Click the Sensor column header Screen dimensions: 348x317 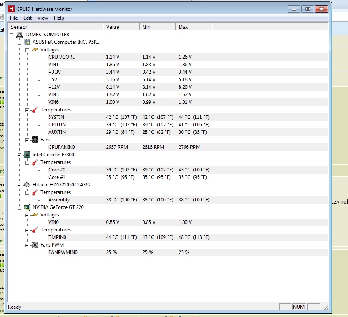55,27
